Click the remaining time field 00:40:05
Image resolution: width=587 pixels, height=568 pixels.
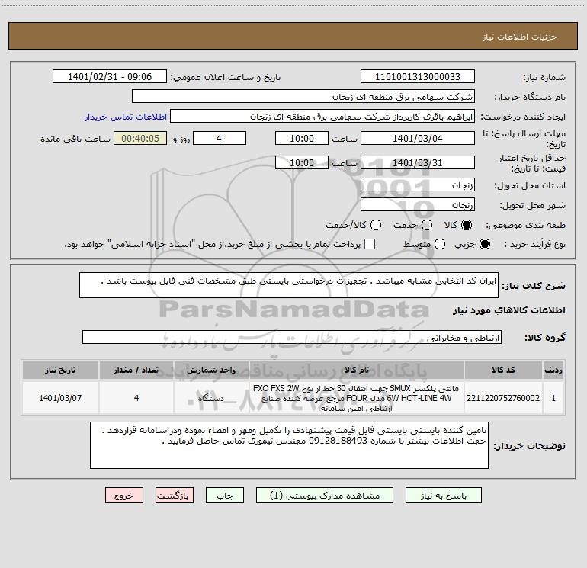(x=140, y=138)
